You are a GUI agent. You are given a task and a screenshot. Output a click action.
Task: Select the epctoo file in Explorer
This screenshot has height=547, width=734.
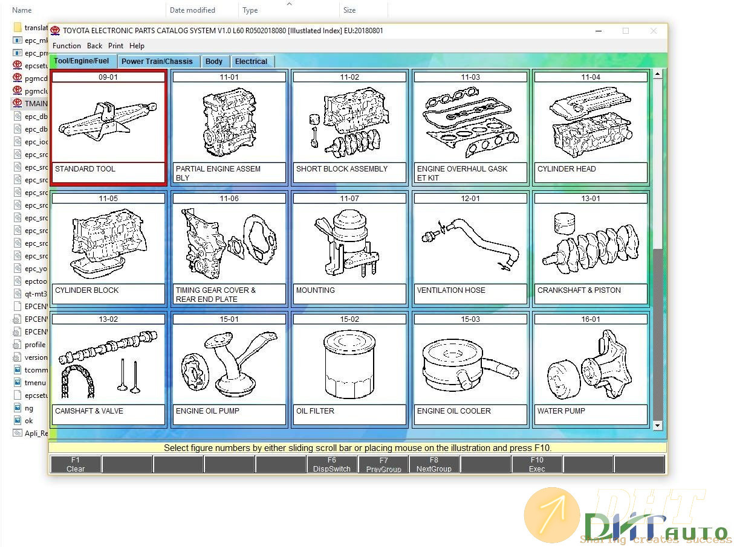[x=29, y=281]
